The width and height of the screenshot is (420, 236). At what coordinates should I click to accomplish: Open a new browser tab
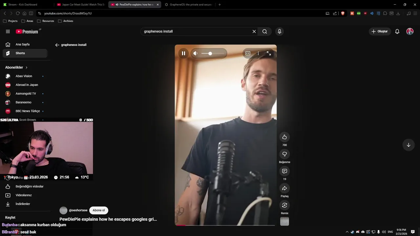tap(220, 5)
